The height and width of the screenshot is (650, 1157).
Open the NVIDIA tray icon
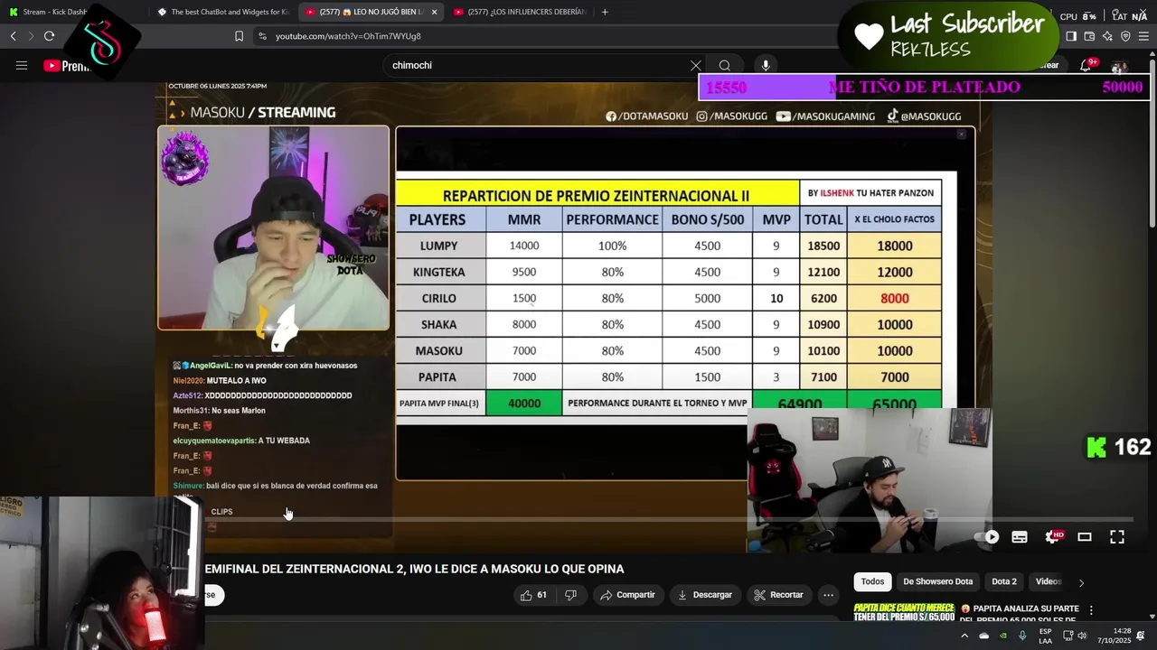coord(1003,636)
